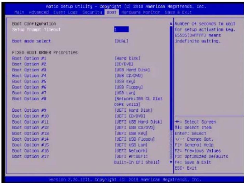Screen dimensions: 244x183
Task: Click the Boot Configuration heading
Action: coord(34,24)
